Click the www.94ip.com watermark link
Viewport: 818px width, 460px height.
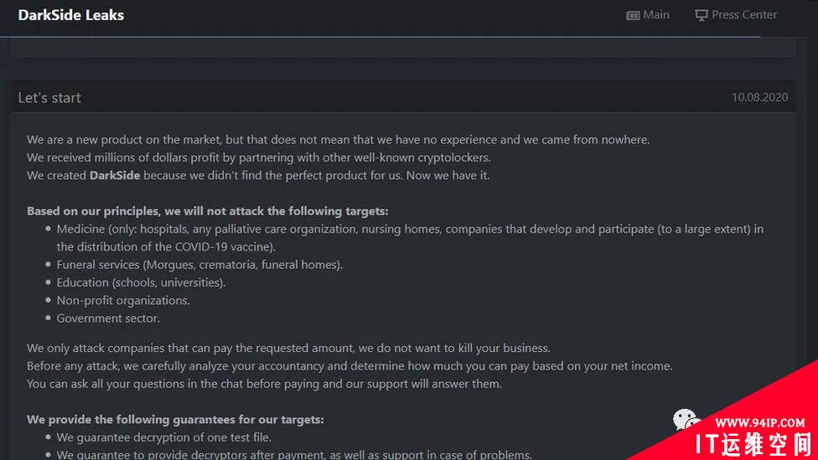tap(759, 422)
